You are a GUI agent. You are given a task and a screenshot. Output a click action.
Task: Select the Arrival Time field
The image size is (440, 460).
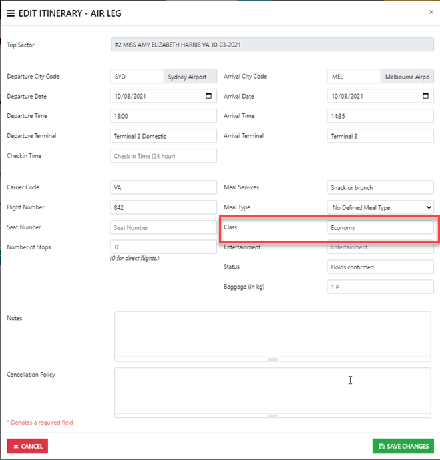(380, 116)
